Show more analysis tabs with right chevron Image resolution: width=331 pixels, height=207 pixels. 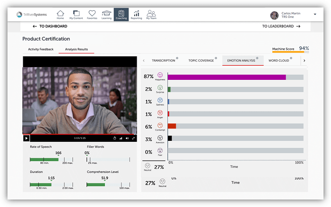(x=304, y=60)
